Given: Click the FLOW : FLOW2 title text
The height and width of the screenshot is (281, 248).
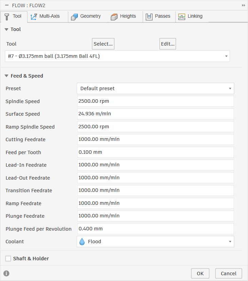Looking at the screenshot, I should (29, 5).
